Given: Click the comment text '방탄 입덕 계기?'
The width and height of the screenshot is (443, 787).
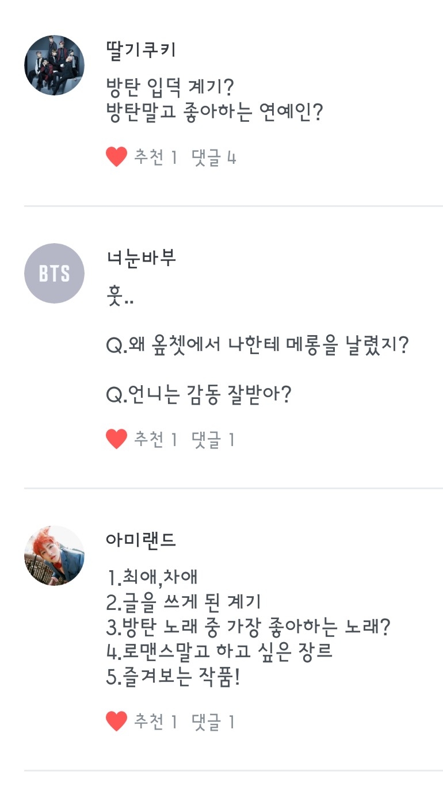Looking at the screenshot, I should click(170, 88).
